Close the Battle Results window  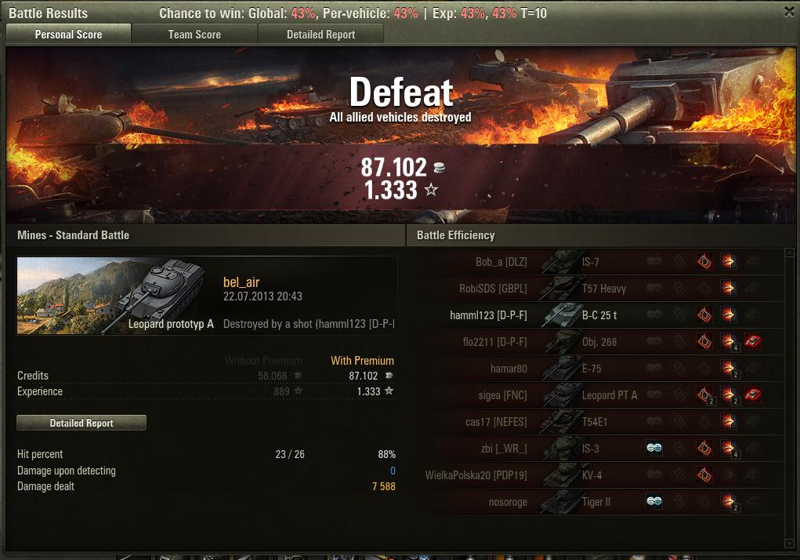point(789,12)
